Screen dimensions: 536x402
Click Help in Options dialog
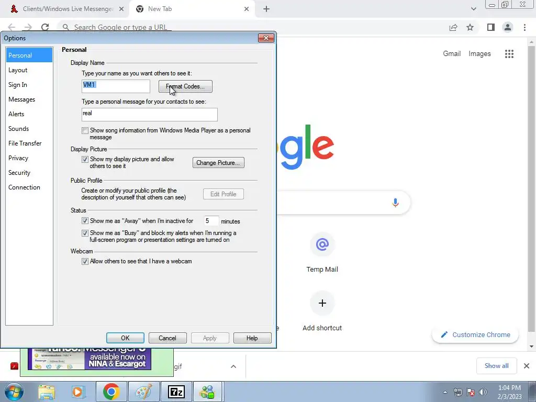click(x=252, y=338)
